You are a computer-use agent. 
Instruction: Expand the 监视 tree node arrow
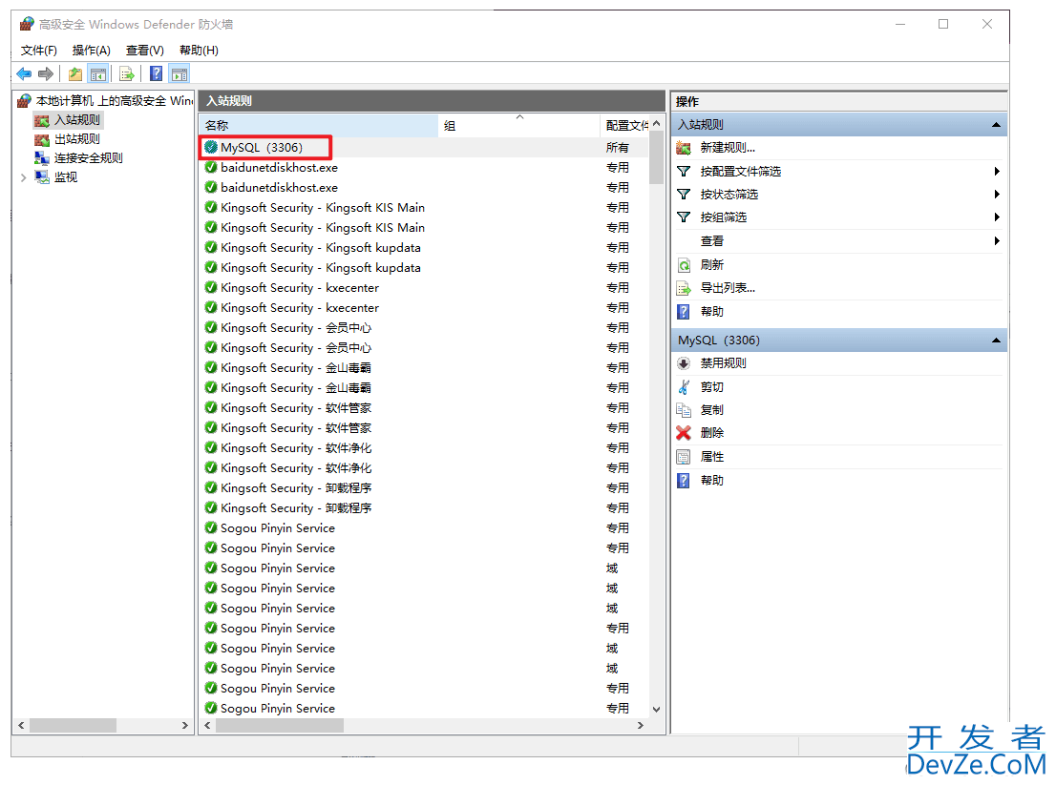click(x=24, y=177)
